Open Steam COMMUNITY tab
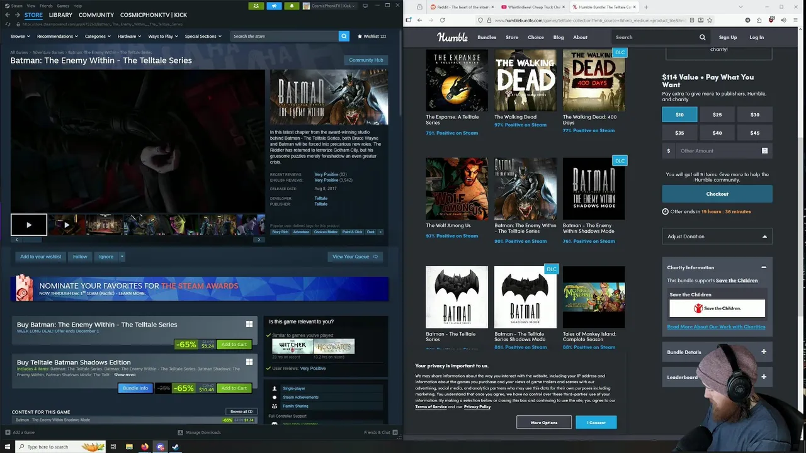Viewport: 806px width, 453px height. click(x=96, y=14)
